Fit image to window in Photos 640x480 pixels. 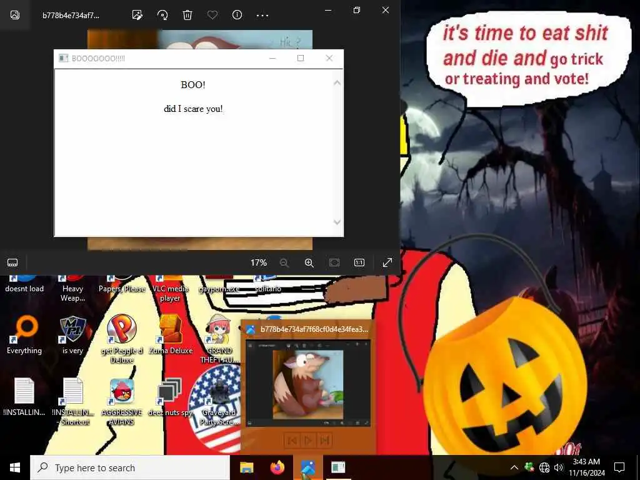point(334,262)
